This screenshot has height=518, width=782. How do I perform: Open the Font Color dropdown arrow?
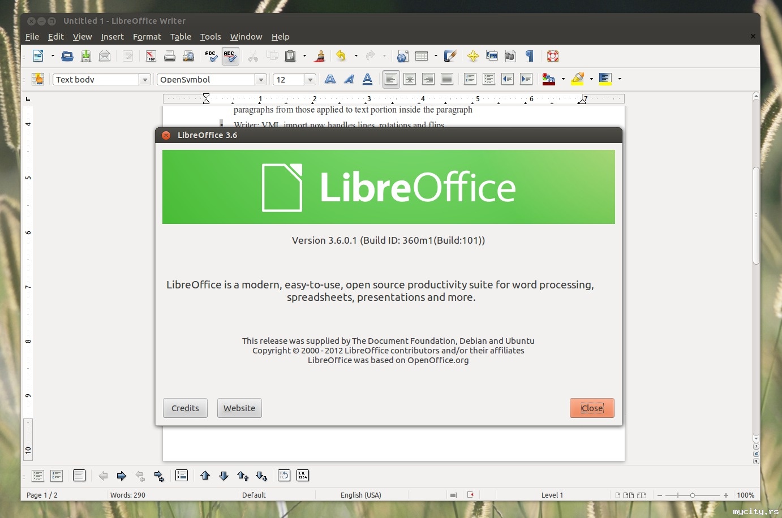[x=563, y=79]
